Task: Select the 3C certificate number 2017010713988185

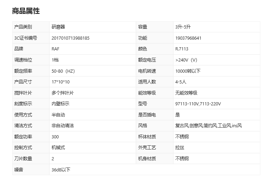Action: [x=70, y=38]
